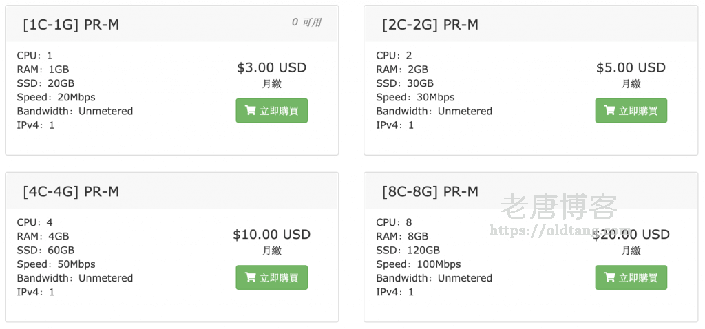Select the [8C-8G] PR-M card title
The height and width of the screenshot is (329, 705).
pyautogui.click(x=430, y=191)
